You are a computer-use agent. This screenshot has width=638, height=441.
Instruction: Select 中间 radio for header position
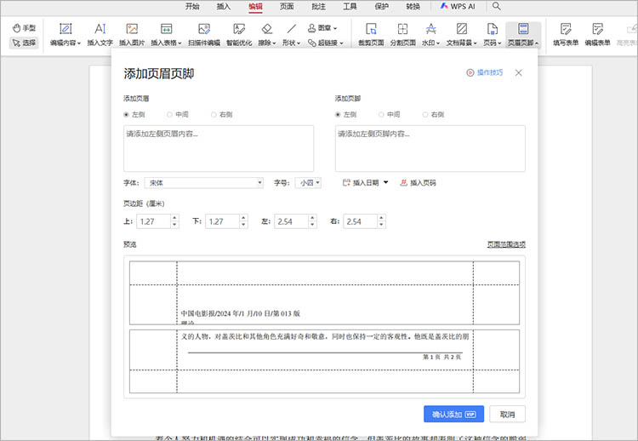click(x=170, y=114)
